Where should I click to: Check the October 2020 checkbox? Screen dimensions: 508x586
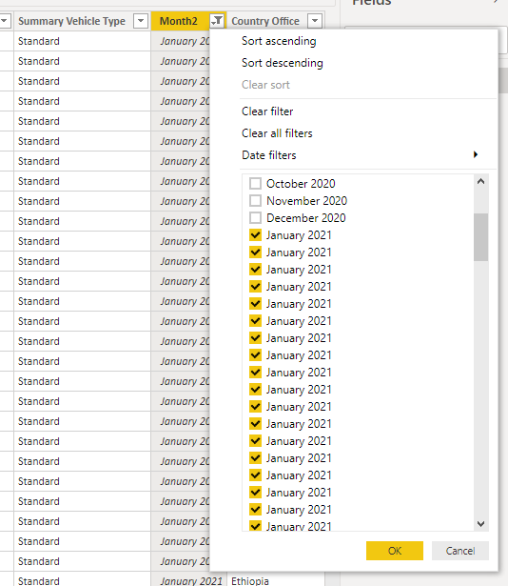coord(255,184)
